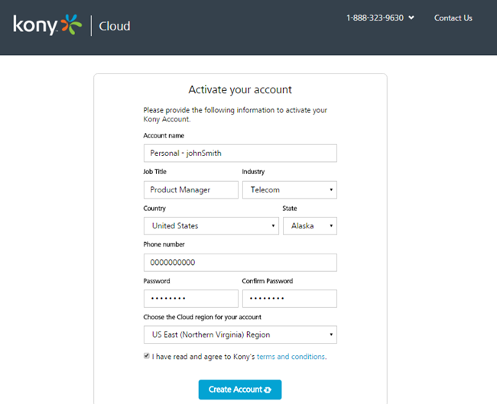Toggle the terms and conditions agreement checkbox
Viewport: 497px width, 404px height.
point(147,356)
